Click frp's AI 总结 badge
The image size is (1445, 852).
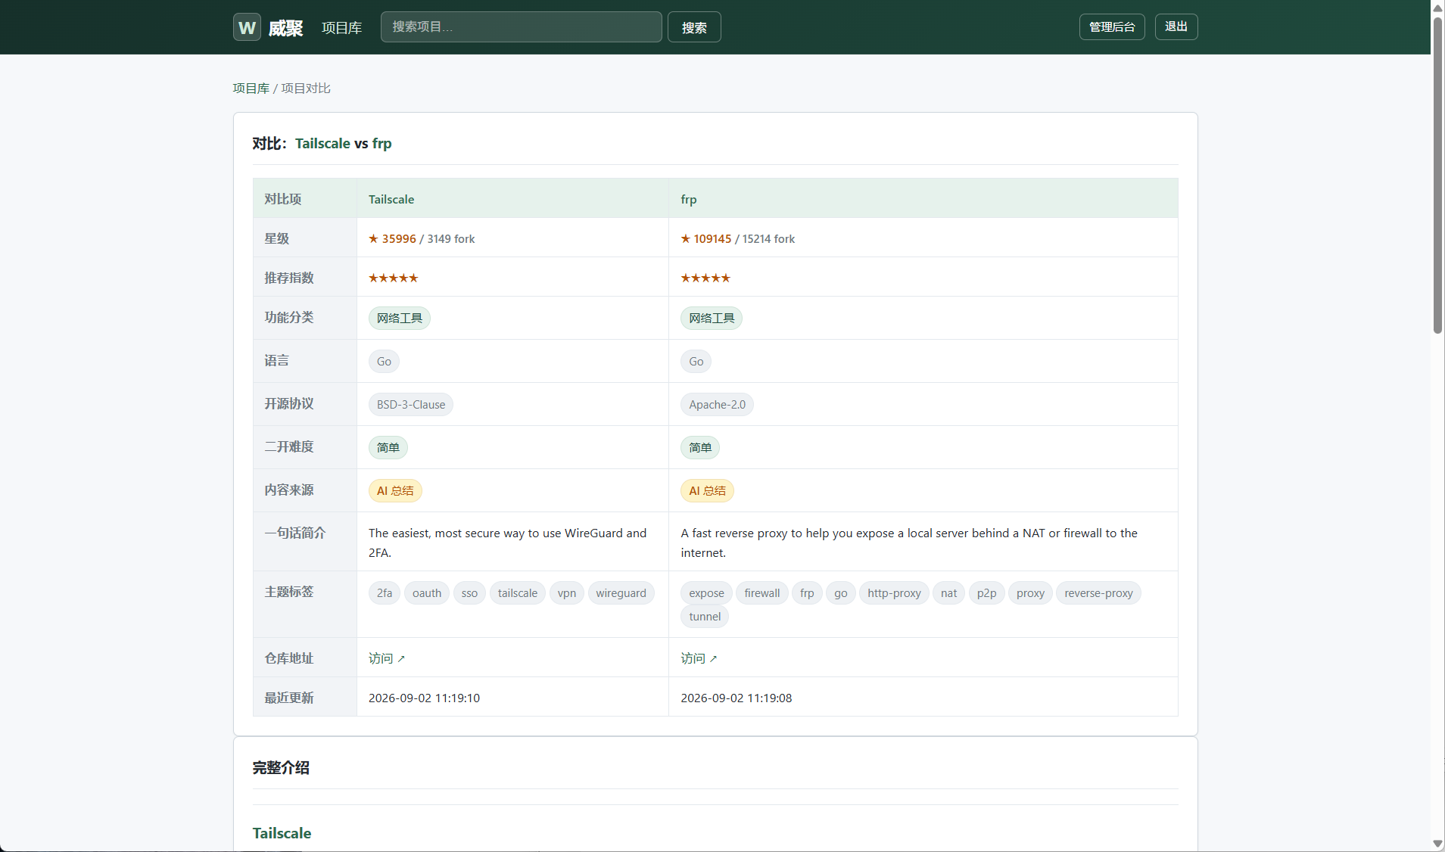tap(707, 491)
